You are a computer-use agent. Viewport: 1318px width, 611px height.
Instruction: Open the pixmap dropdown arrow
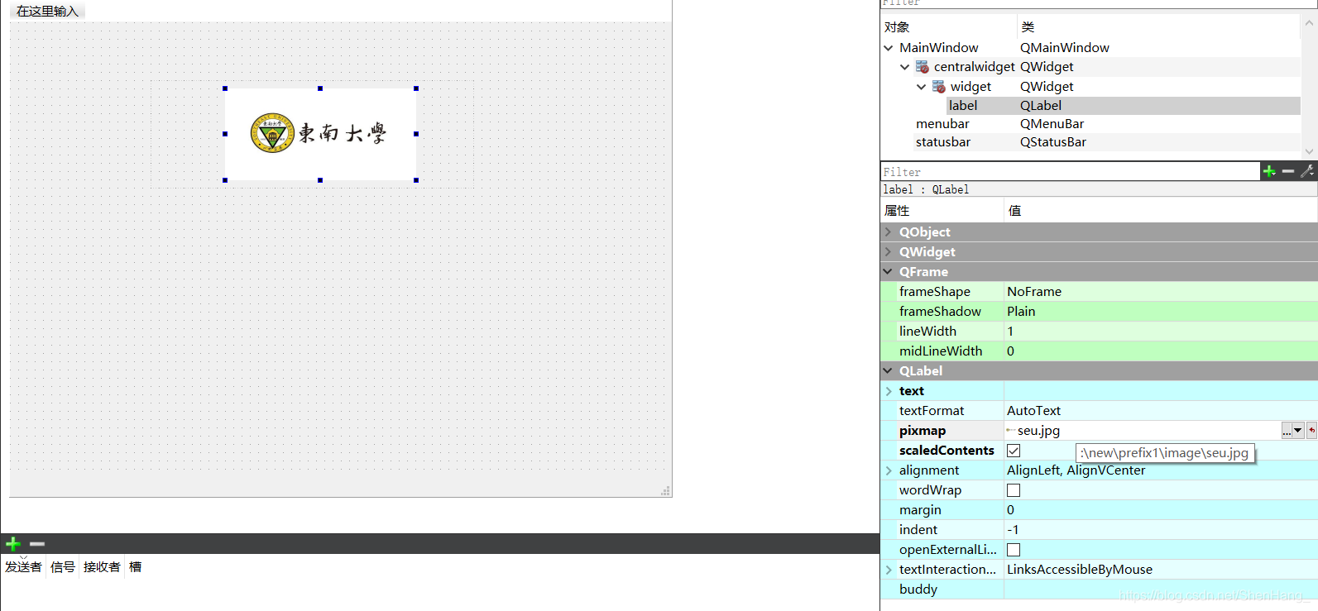click(x=1298, y=431)
